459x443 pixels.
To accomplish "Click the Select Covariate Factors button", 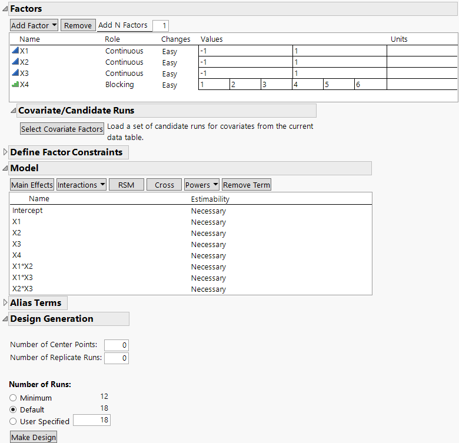I will pos(62,129).
